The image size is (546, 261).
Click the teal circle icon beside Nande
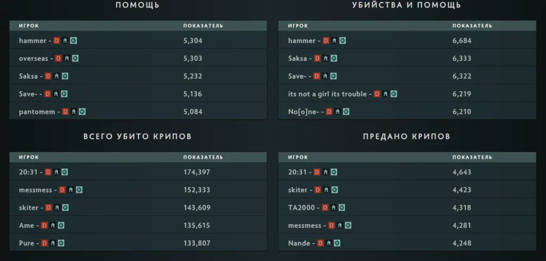click(x=337, y=243)
